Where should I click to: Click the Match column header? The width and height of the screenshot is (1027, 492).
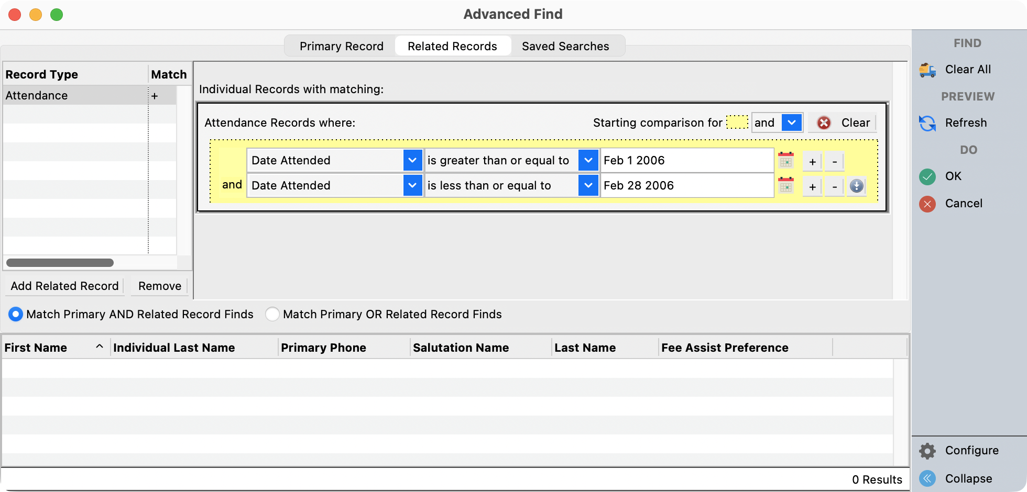169,74
